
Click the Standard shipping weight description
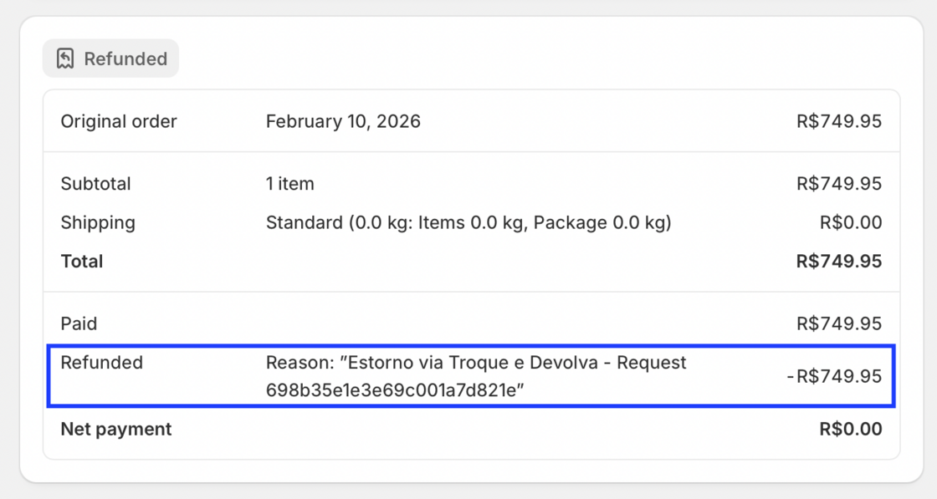(x=468, y=222)
